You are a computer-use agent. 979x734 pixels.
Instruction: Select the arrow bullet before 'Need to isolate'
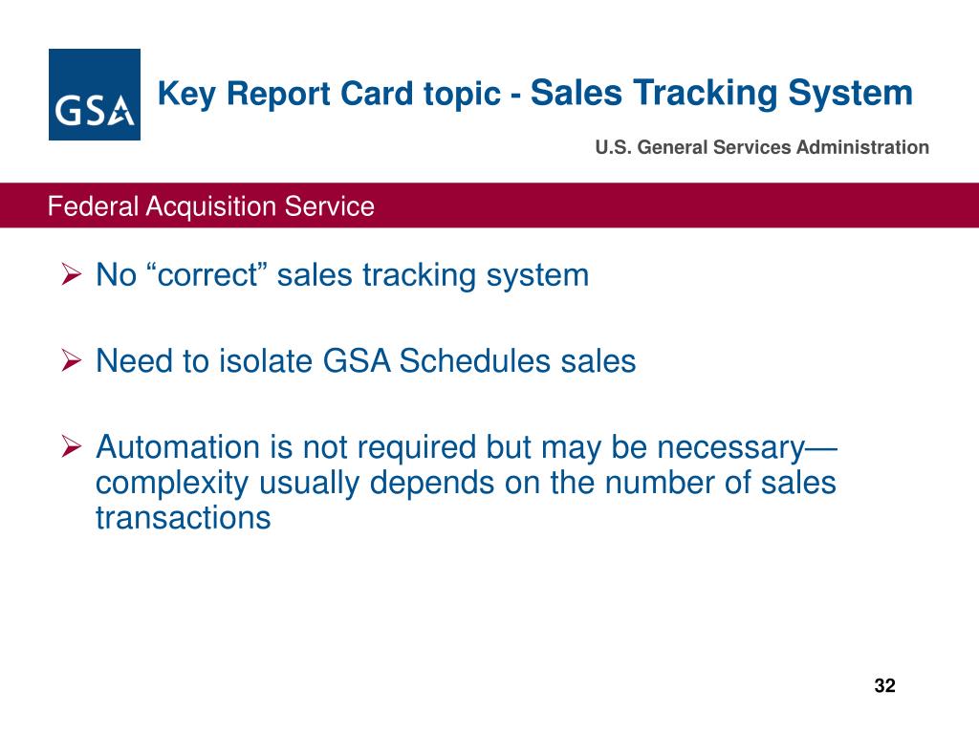coord(72,360)
